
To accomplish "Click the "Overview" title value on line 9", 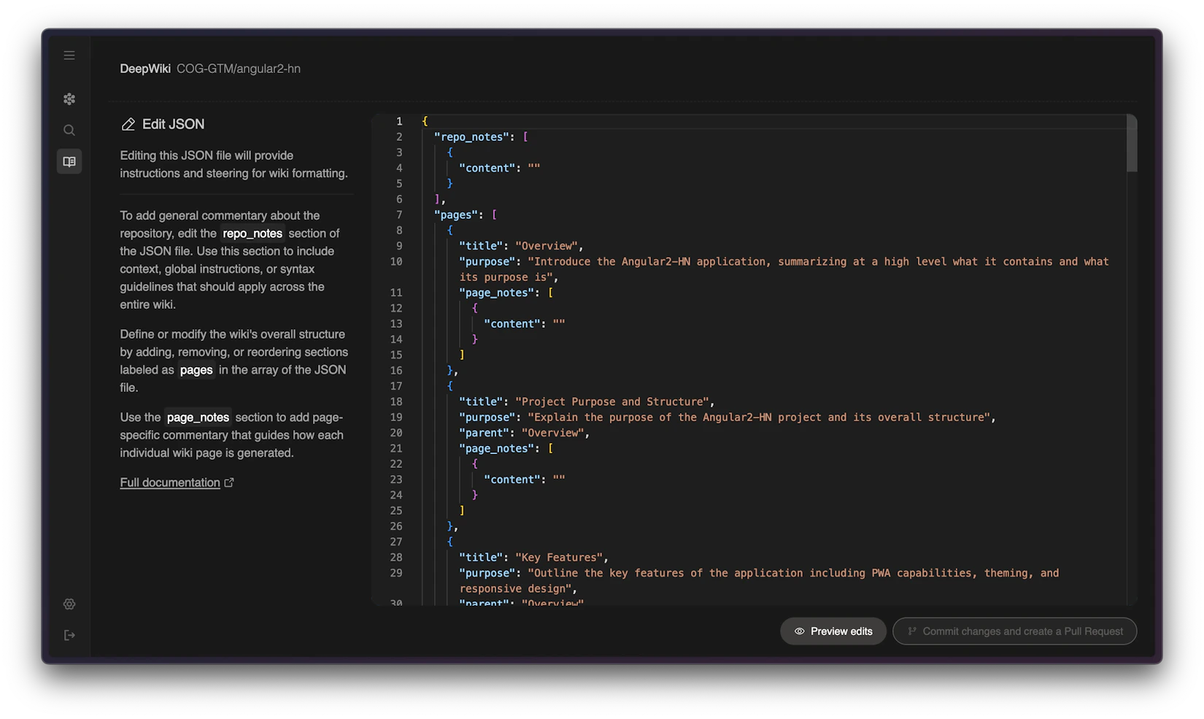I will pos(547,246).
